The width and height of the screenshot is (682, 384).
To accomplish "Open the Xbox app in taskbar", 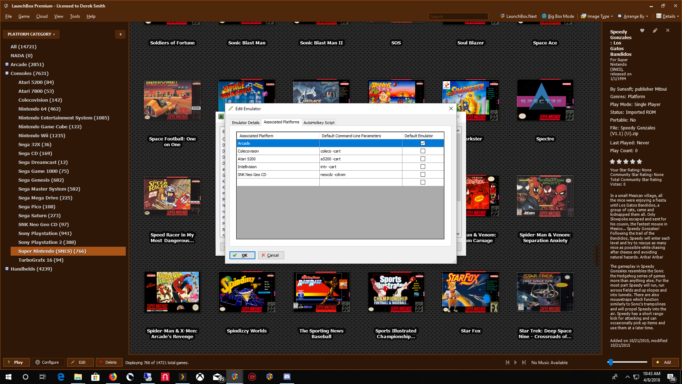I will 200,377.
